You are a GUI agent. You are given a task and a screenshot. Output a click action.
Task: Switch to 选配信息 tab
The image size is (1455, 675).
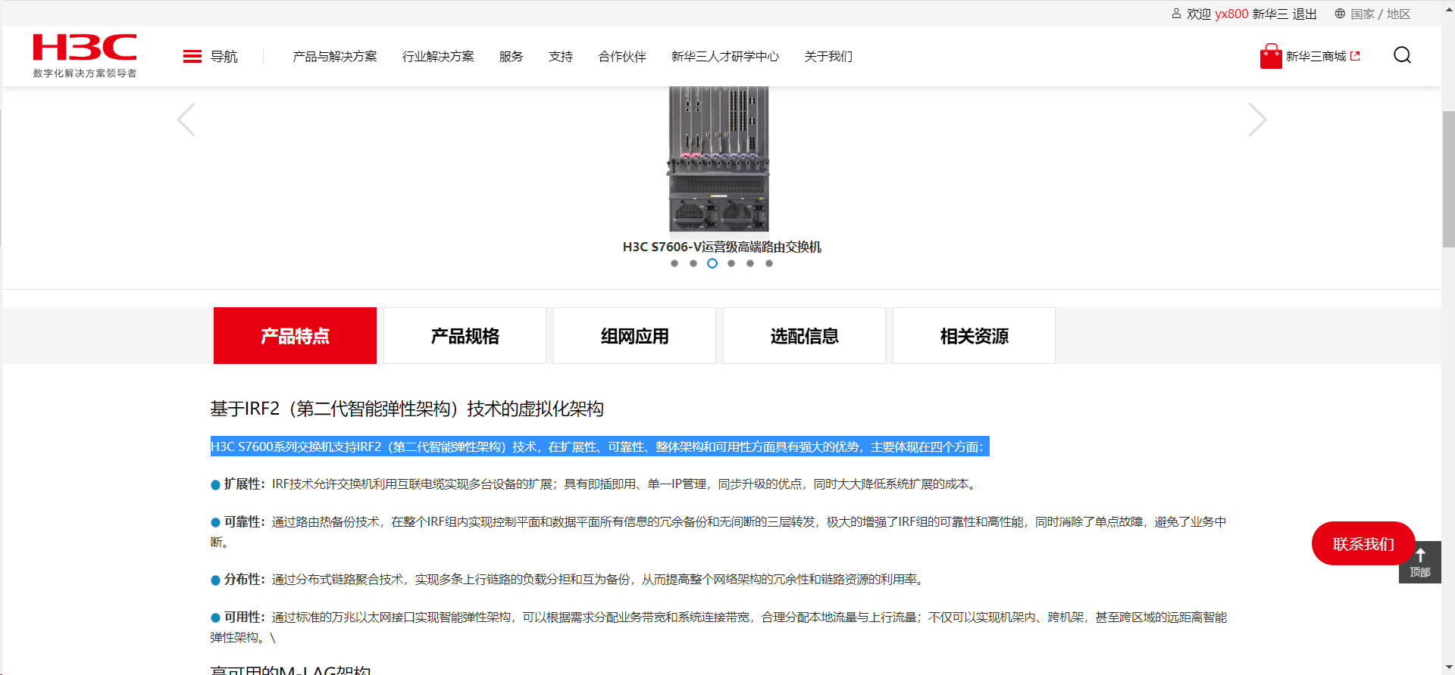point(804,336)
